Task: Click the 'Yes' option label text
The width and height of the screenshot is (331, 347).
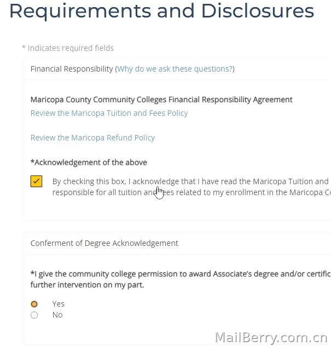Action: click(59, 304)
